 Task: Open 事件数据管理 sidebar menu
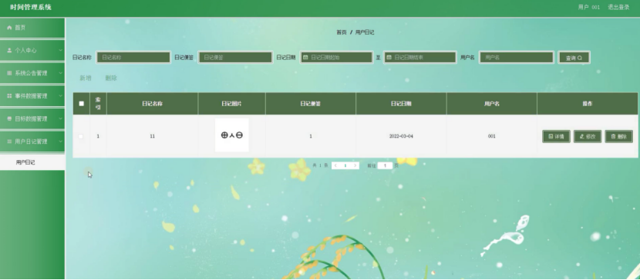click(x=32, y=96)
